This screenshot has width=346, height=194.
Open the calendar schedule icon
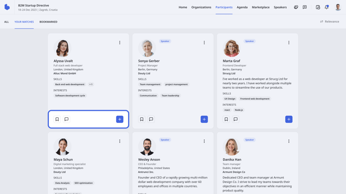tap(318, 7)
